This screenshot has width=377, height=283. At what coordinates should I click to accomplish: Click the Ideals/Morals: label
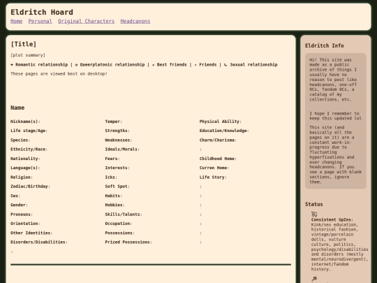click(x=122, y=150)
